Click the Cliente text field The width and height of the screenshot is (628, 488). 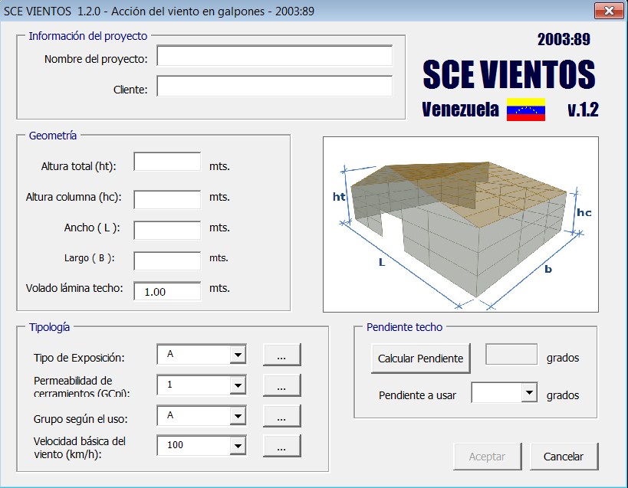tap(275, 86)
